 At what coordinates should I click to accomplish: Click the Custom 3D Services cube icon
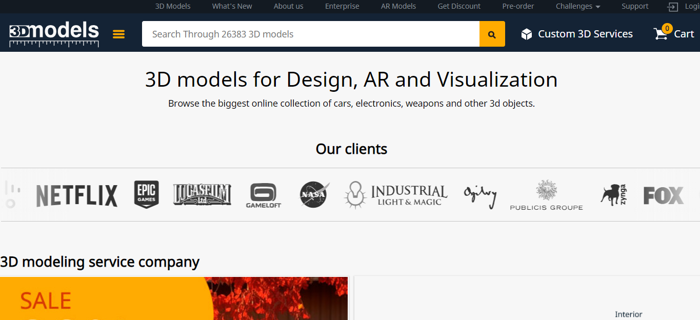[527, 34]
